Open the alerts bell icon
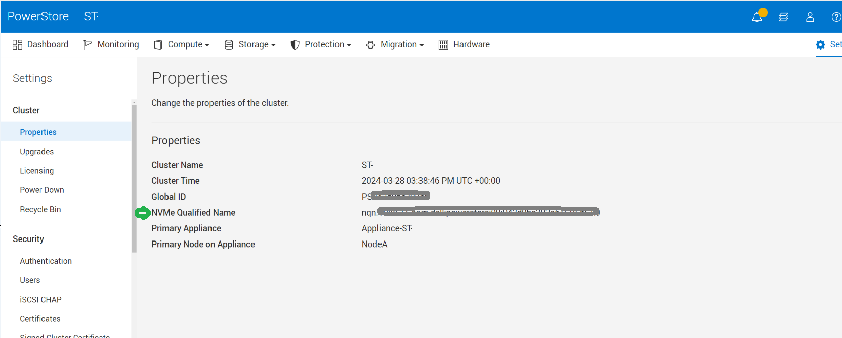This screenshot has width=842, height=338. (x=757, y=17)
